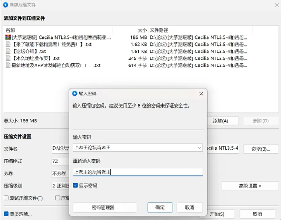
Task: Click the archive icon beside the Cecilia NTL3.5-4 file
Action: click(x=8, y=37)
